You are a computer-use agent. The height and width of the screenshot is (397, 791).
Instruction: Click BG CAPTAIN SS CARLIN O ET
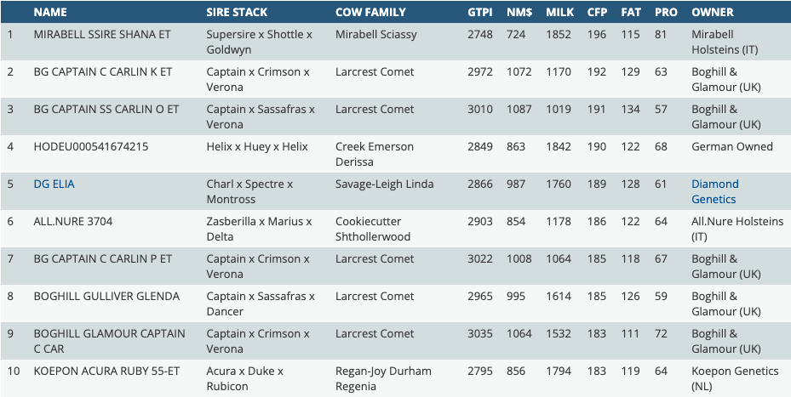pos(106,109)
